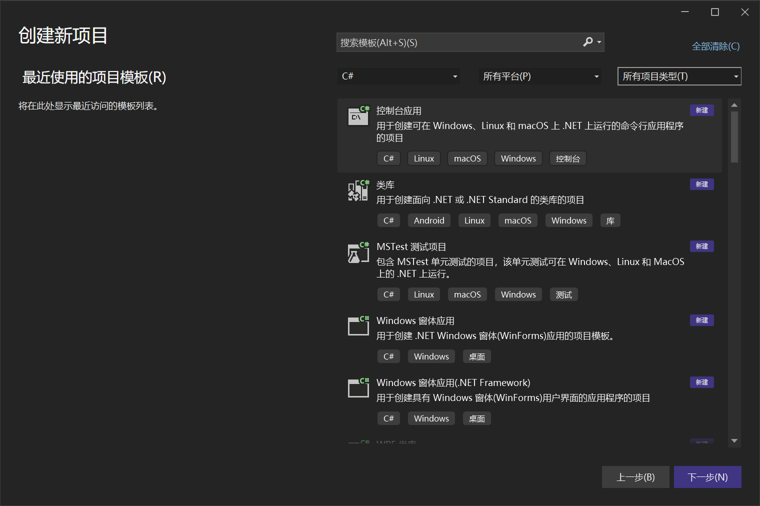This screenshot has height=506, width=760.
Task: Choose the Windows 窗体应用 template icon
Action: click(x=358, y=326)
